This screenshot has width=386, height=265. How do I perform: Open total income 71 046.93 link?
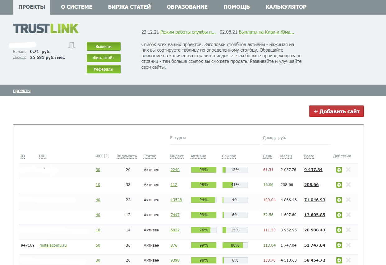pyautogui.click(x=315, y=200)
